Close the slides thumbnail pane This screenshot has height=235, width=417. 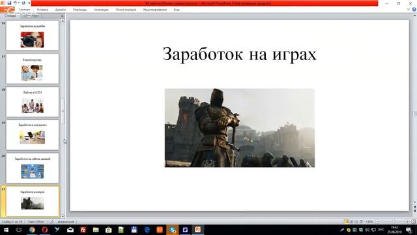[63, 16]
